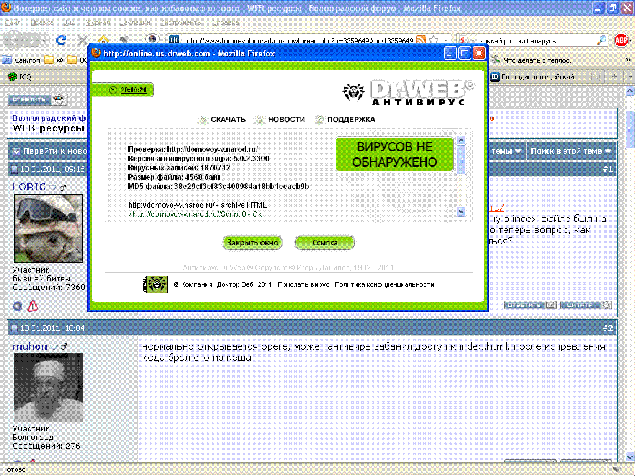This screenshot has width=635, height=476.
Task: Click the RSS feed icon in address bar
Action: coord(421,40)
